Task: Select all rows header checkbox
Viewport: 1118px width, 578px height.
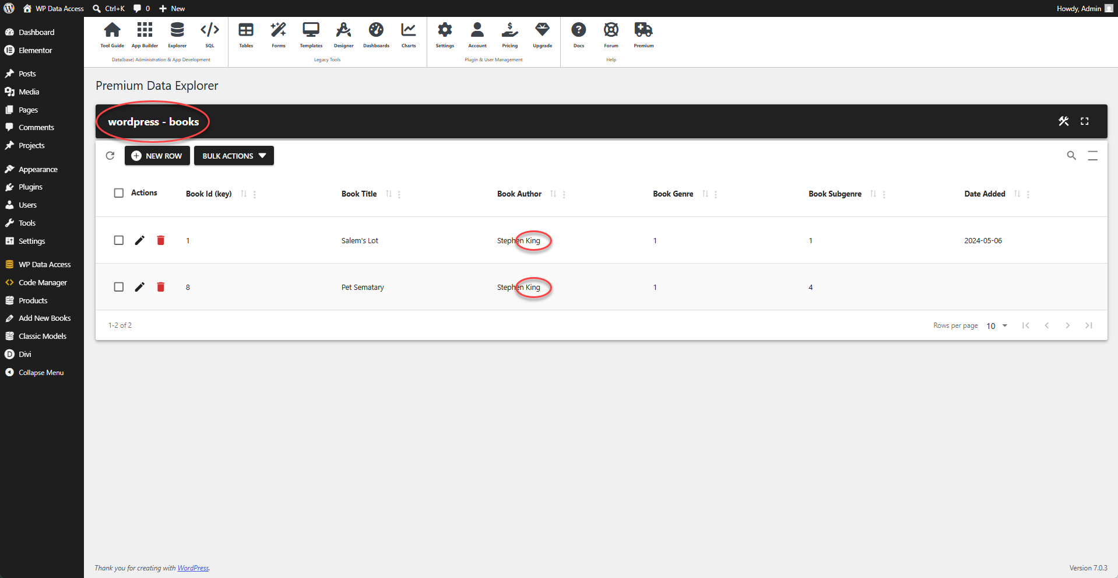Action: [x=119, y=193]
